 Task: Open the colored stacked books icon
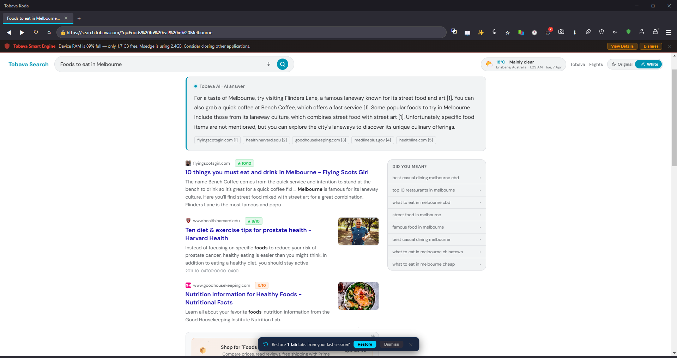521,32
